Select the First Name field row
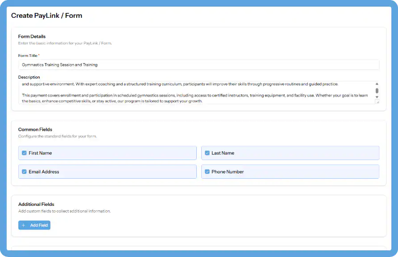398x257 pixels. (107, 153)
